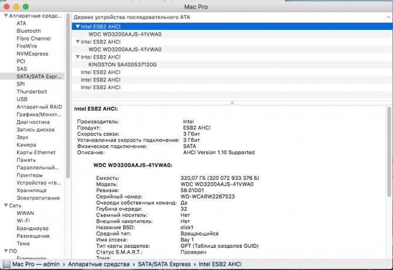Open Память section
The height and width of the screenshot is (270, 393).
[26, 160]
